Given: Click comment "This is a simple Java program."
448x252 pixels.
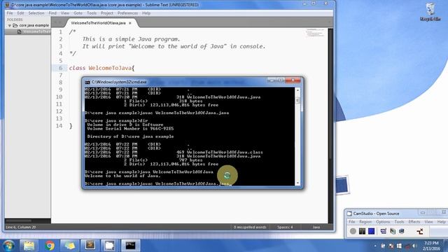Looking at the screenshot, I should (131, 39).
